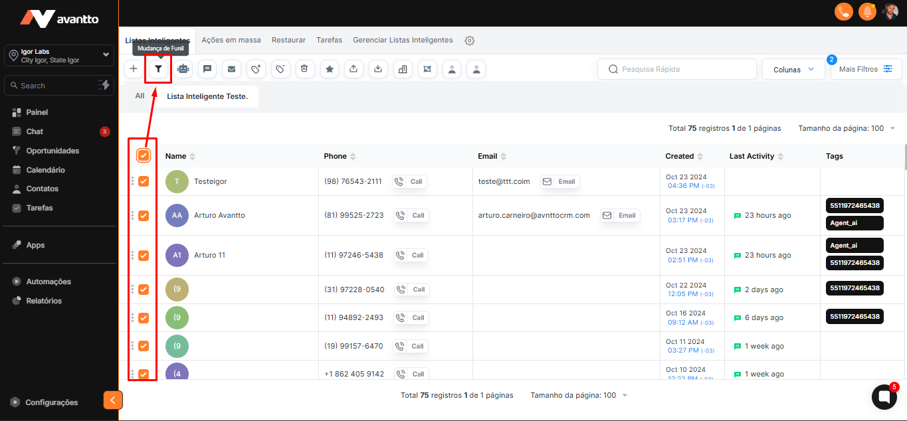The height and width of the screenshot is (421, 907).
Task: Uncheck the Testeigor row checkbox
Action: click(x=144, y=181)
